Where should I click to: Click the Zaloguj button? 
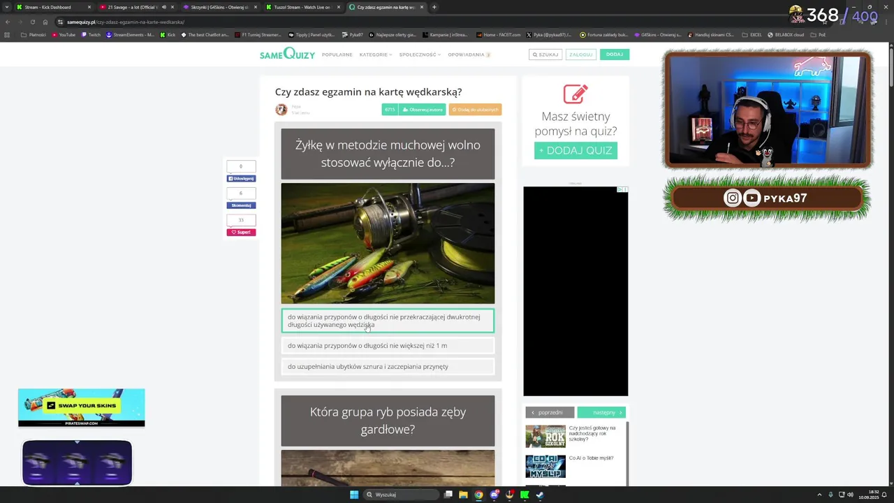point(580,54)
